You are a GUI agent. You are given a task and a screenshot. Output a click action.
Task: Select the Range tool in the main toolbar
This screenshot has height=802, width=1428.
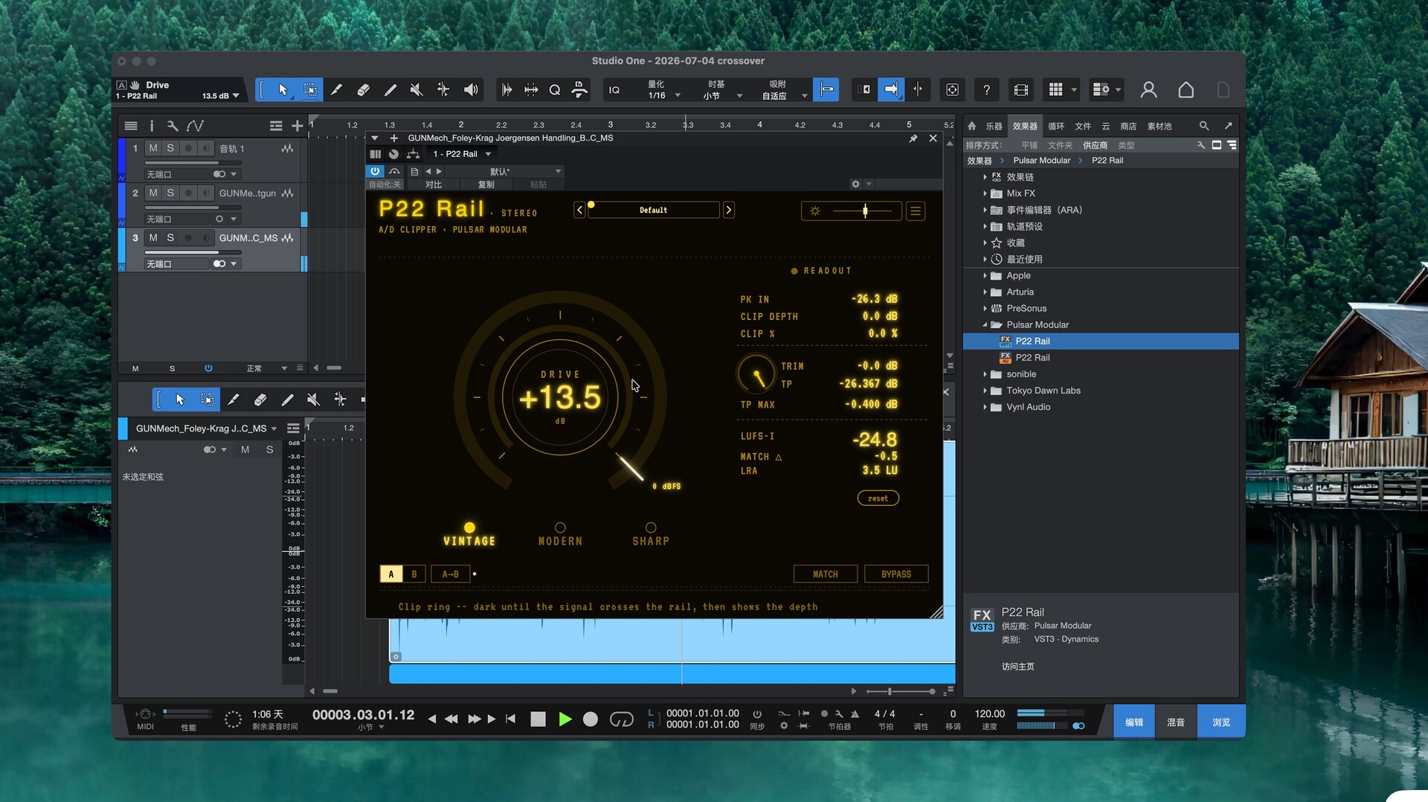[310, 90]
